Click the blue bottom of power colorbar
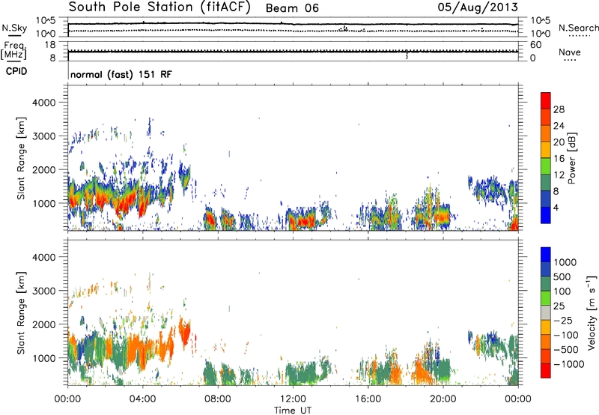Viewport: 599px width, 415px height. (546, 215)
